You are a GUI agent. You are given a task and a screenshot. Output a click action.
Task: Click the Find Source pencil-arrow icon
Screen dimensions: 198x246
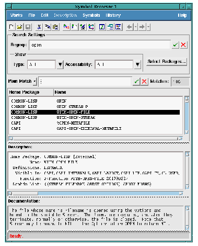(x=66, y=27)
